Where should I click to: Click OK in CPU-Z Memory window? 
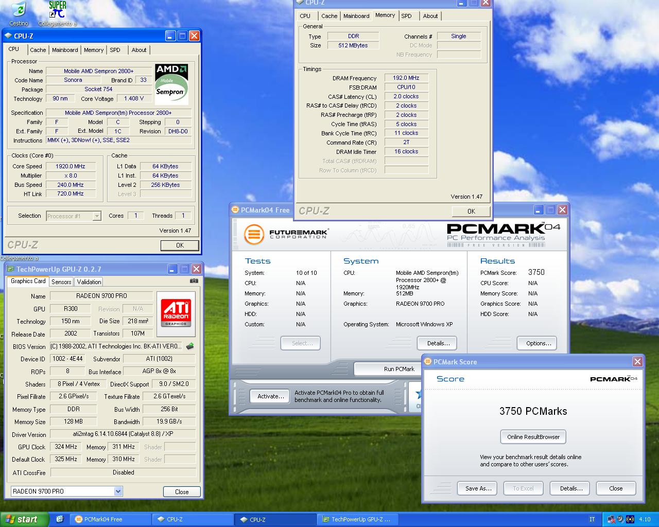pyautogui.click(x=471, y=212)
